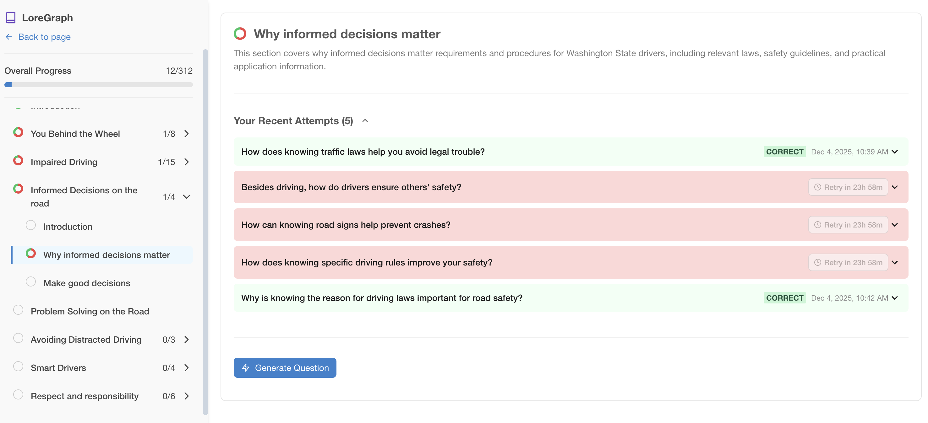Click progress ring beside Impaired Driving
928x423 pixels.
[18, 160]
